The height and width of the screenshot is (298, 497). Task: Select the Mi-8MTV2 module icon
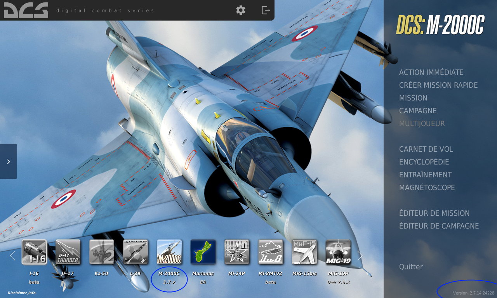coord(271,252)
